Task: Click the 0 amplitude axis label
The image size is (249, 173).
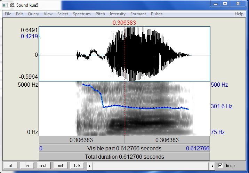Action: (x=37, y=55)
